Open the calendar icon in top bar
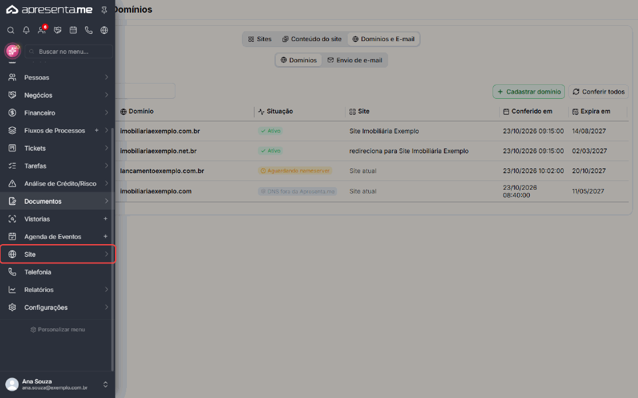 [x=73, y=30]
